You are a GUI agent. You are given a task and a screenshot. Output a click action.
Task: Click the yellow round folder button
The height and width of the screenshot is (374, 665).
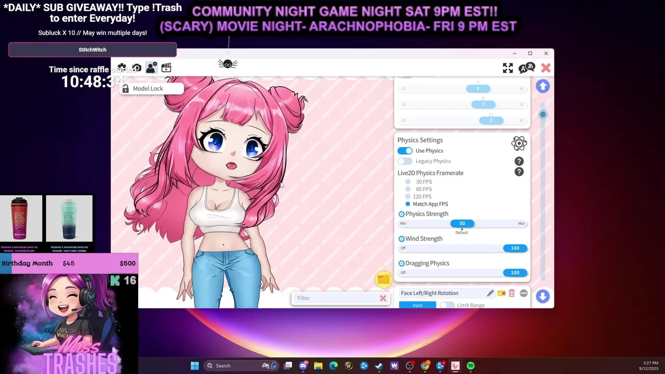pos(383,279)
